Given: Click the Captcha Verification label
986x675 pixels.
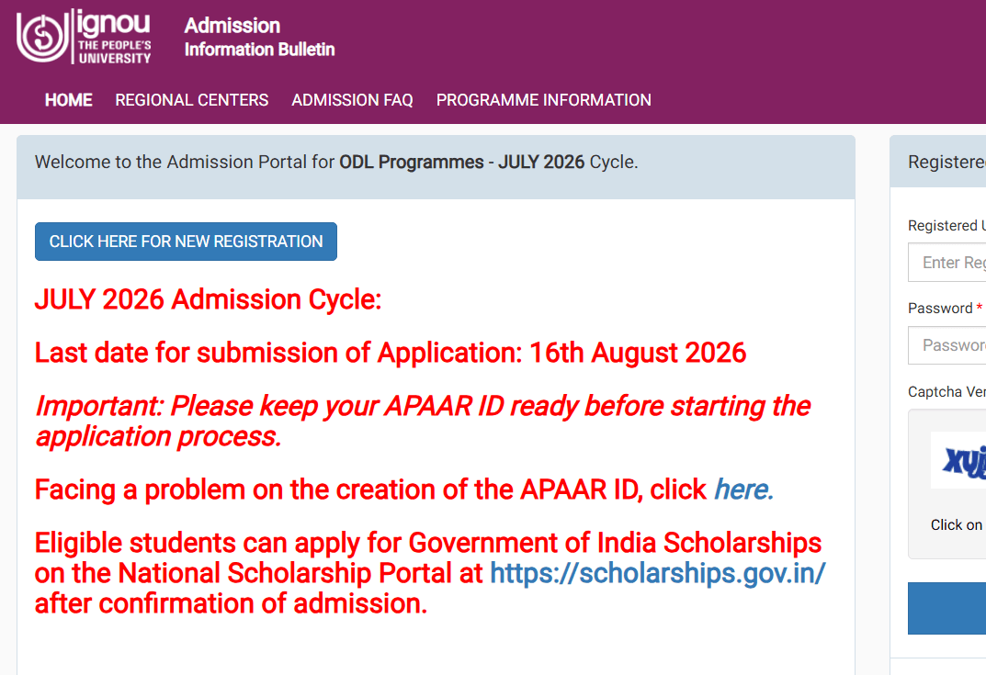Looking at the screenshot, I should point(947,391).
